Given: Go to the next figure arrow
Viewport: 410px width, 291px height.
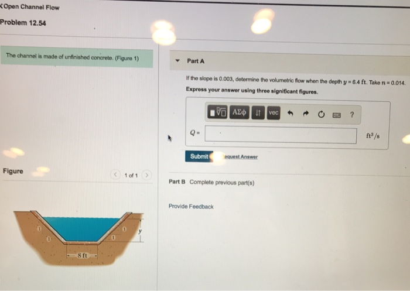Looking at the screenshot, I should coord(146,175).
